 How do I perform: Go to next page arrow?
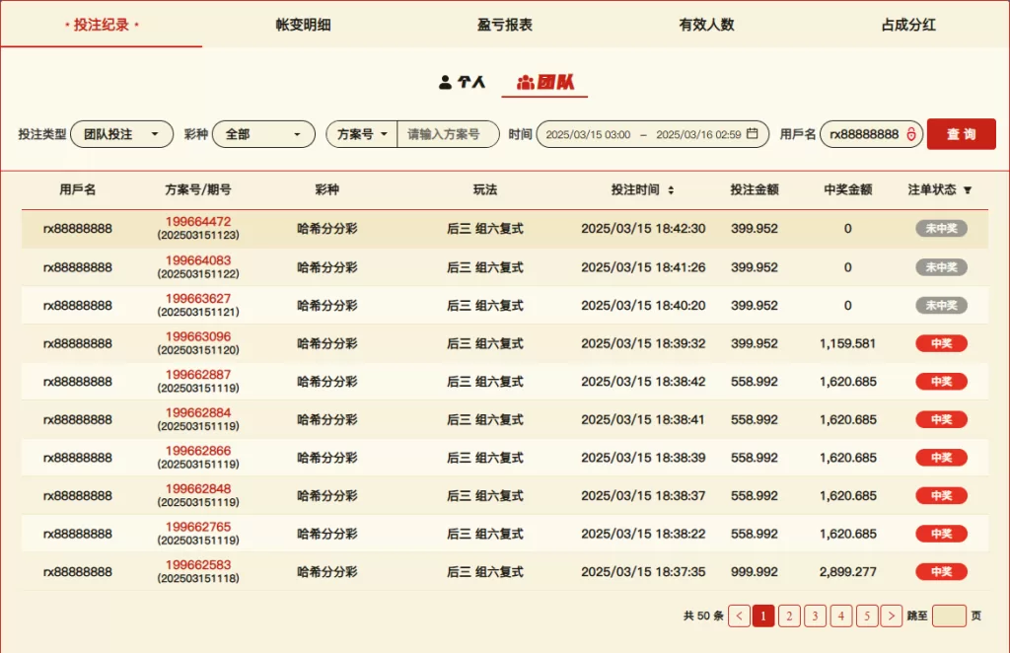[x=892, y=616]
